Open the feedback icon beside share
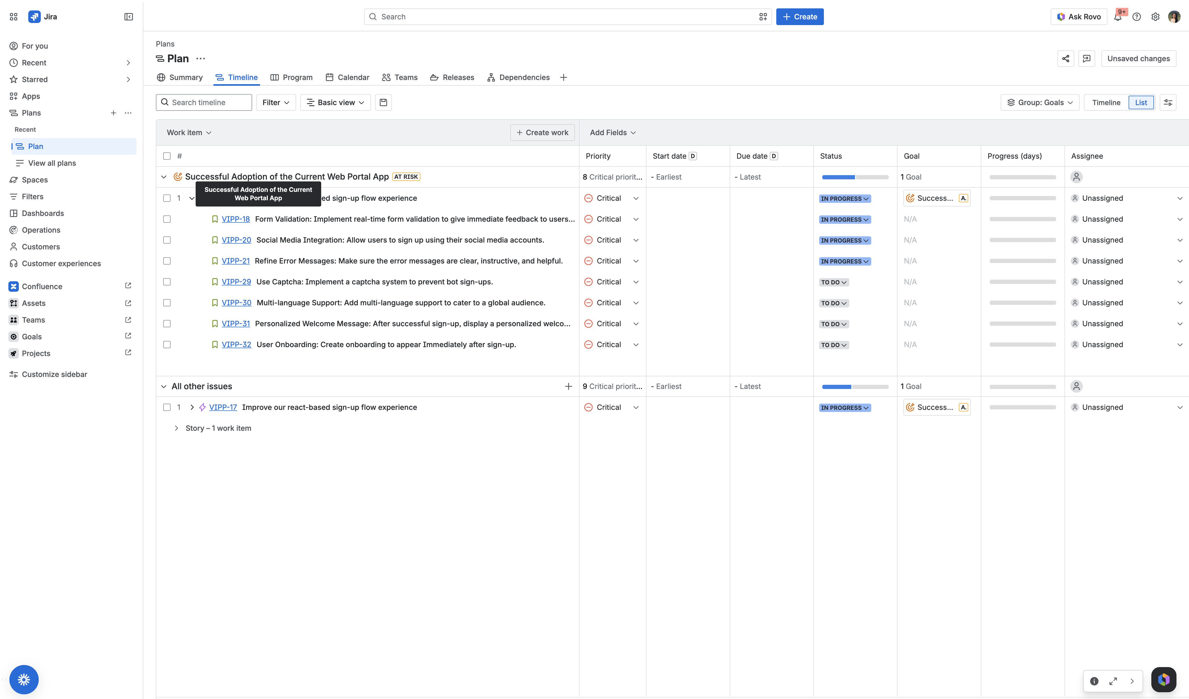1189x699 pixels. (x=1087, y=59)
